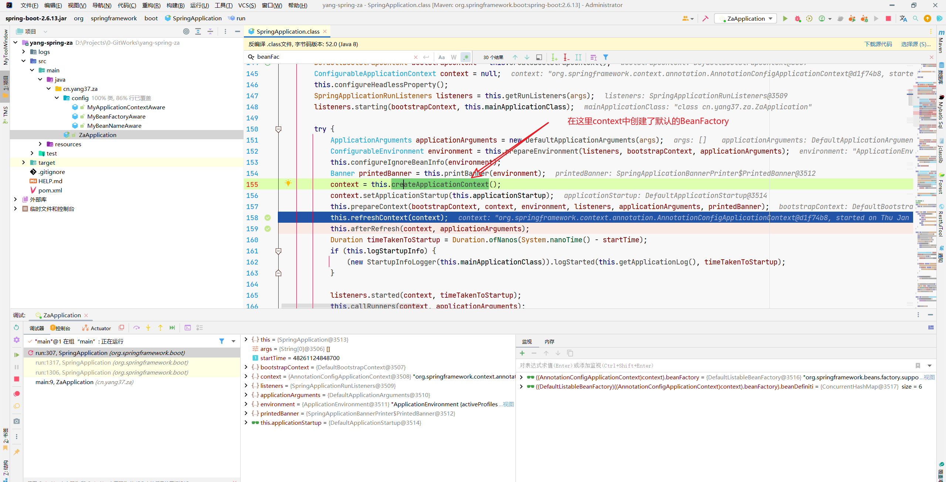Go to the next search occurrence arrow

(x=527, y=57)
